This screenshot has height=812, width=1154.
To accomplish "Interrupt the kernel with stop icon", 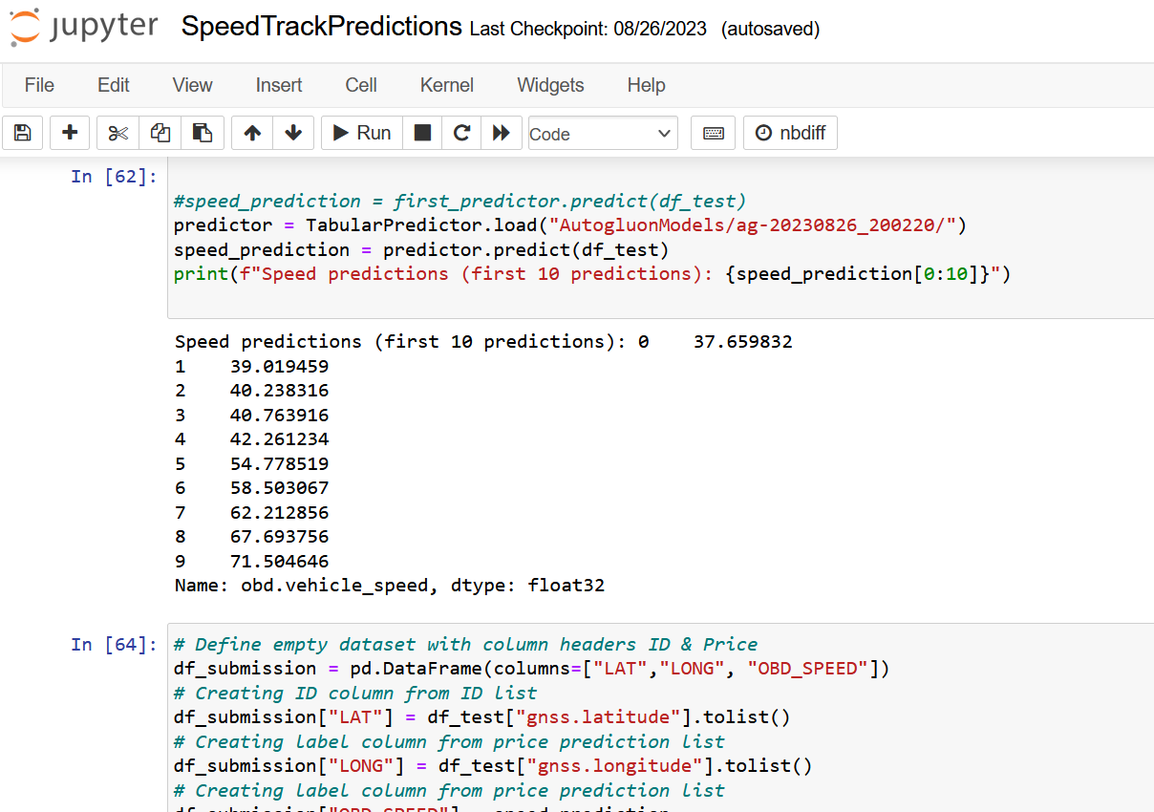I will [422, 133].
